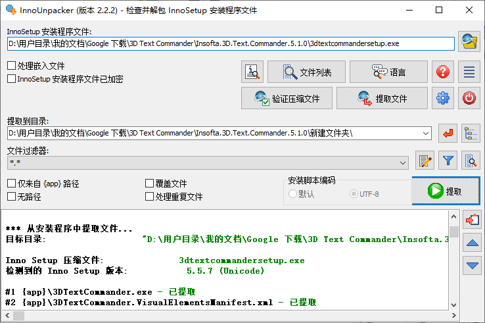485x323 pixels.
Task: Click the installer info icon button
Action: (x=252, y=72)
